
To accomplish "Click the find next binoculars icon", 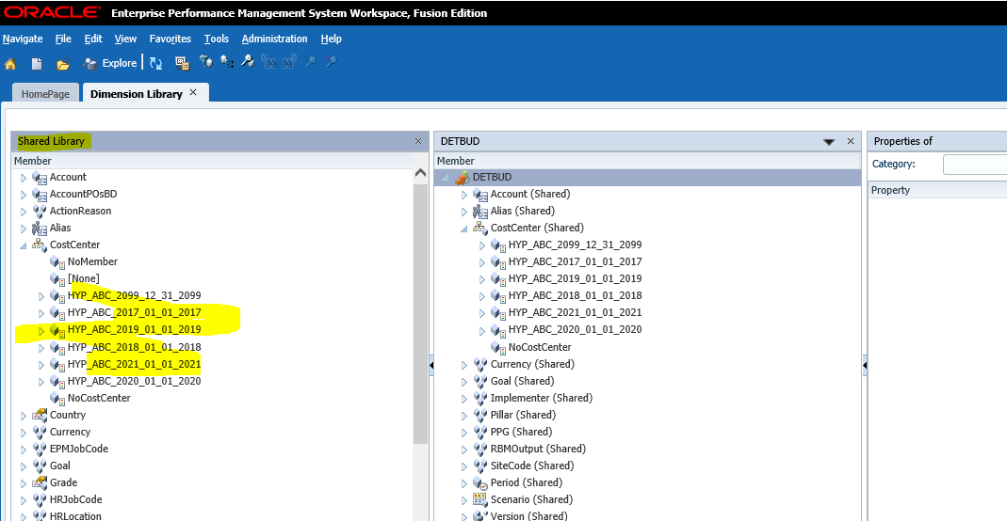I will point(289,61).
